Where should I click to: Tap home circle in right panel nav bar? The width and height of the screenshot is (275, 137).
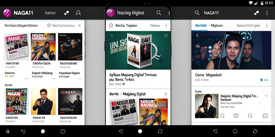pyautogui.click(x=235, y=131)
